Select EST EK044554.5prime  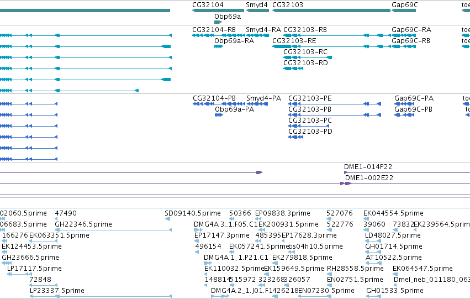click(393, 213)
